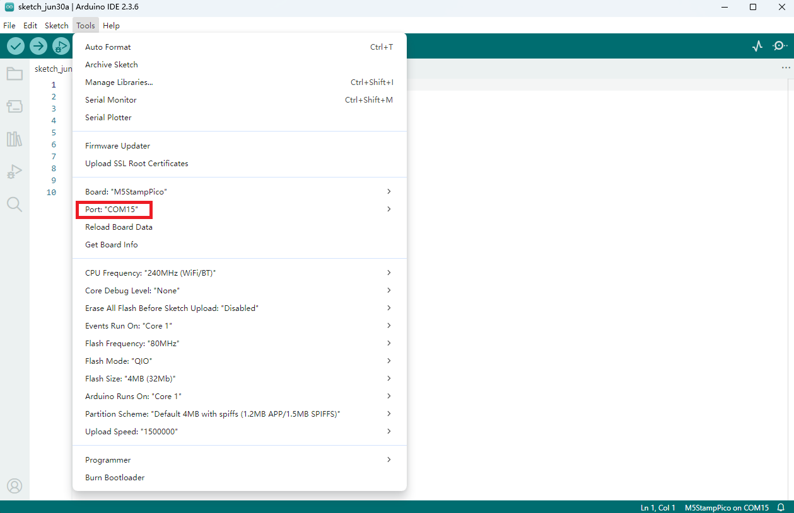Expand the Programmer submenu
This screenshot has width=794, height=513.
pyautogui.click(x=240, y=459)
